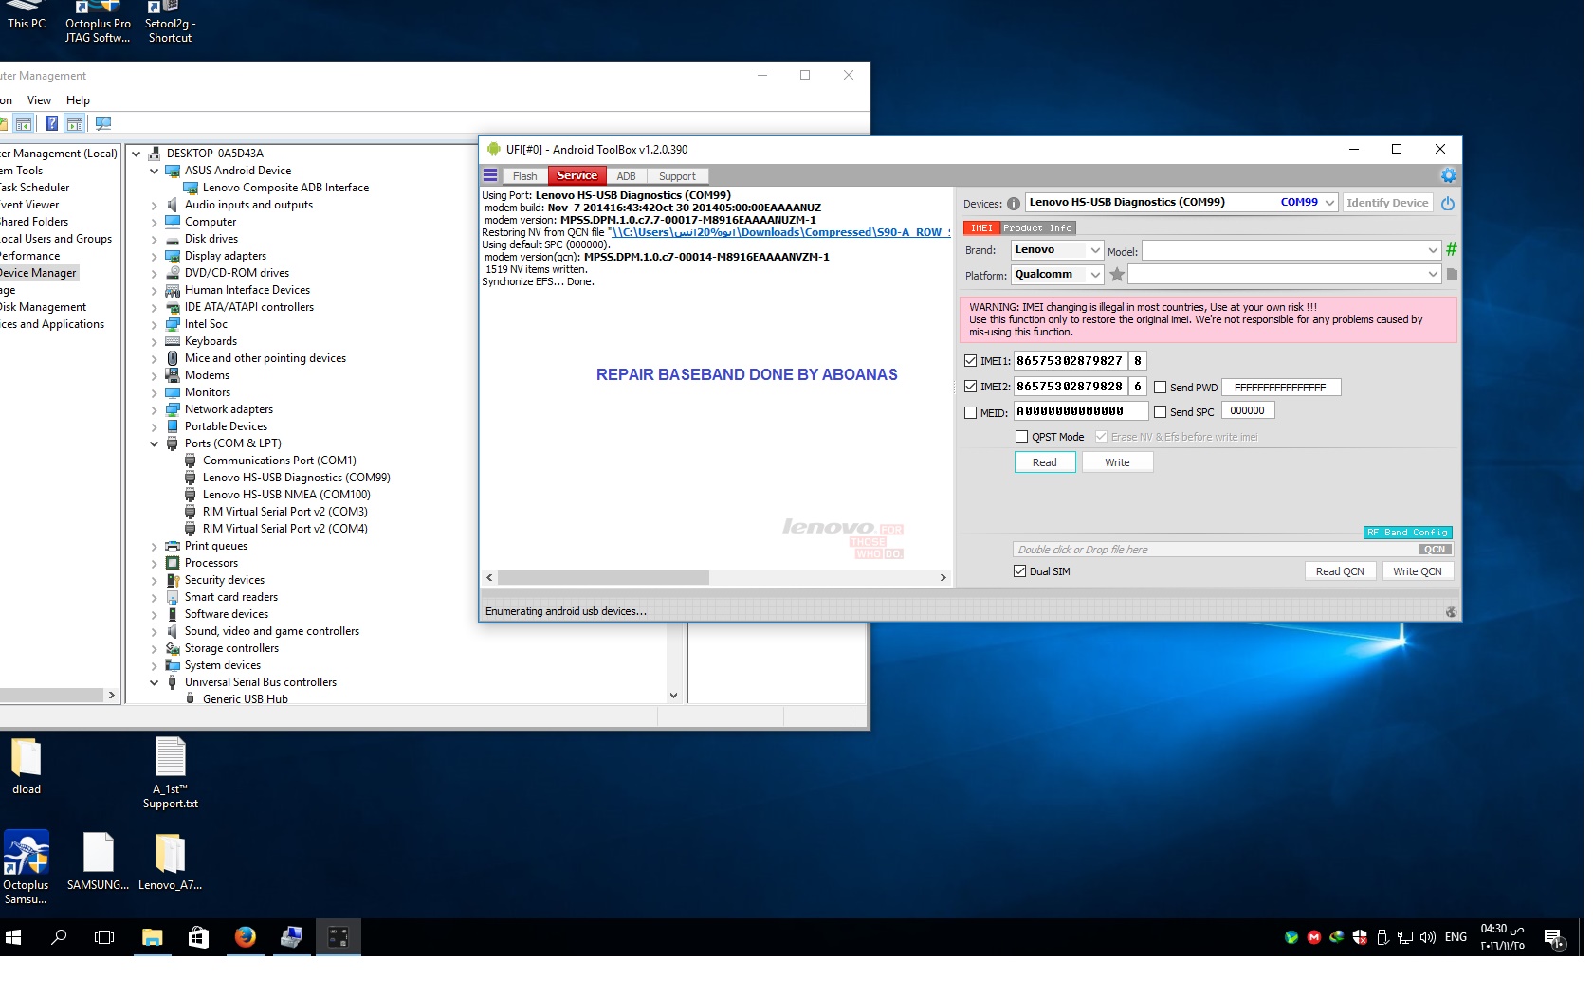
Task: Click the IMEI1 number field
Action: (x=1070, y=361)
